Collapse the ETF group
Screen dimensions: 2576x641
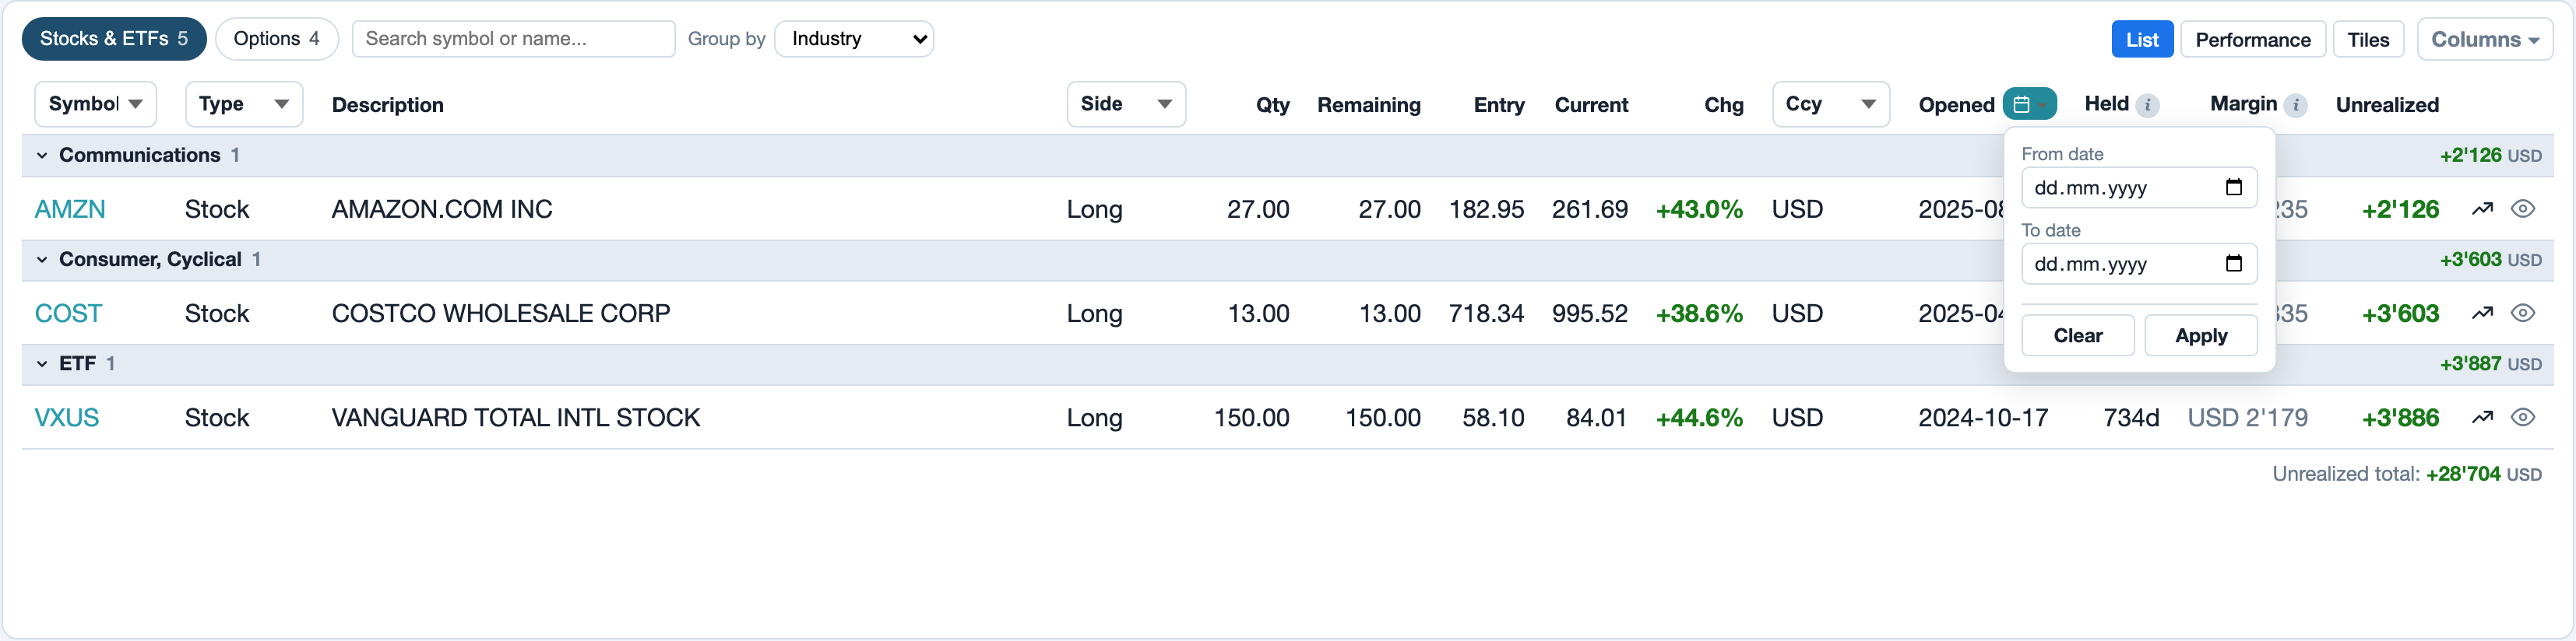42,363
